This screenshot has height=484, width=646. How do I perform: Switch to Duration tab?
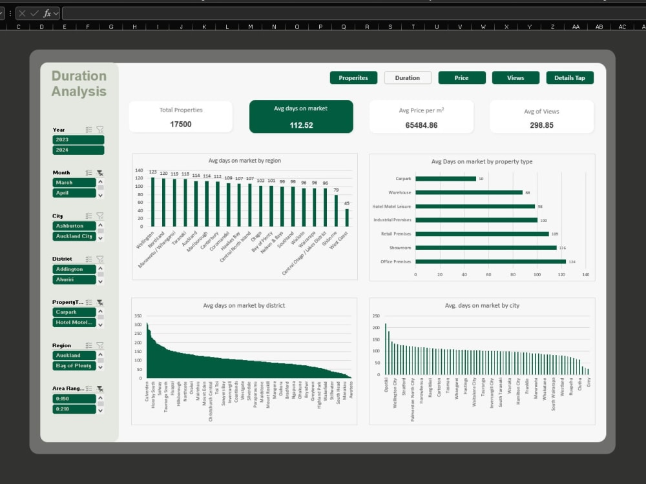coord(408,78)
